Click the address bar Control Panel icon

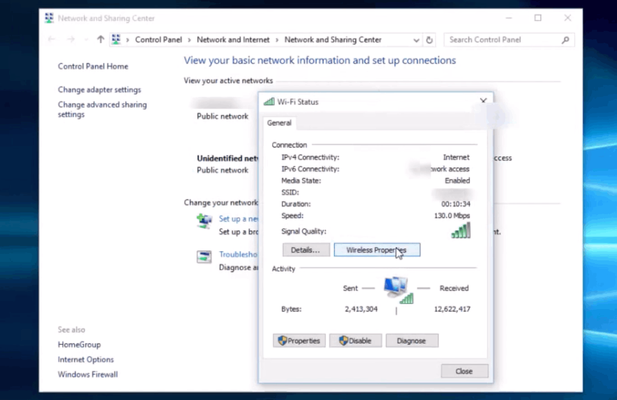116,40
